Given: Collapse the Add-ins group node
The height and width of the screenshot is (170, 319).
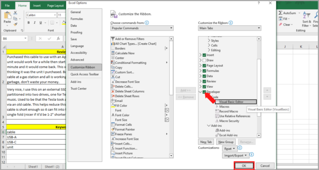Looking at the screenshot, I should coord(209,126).
